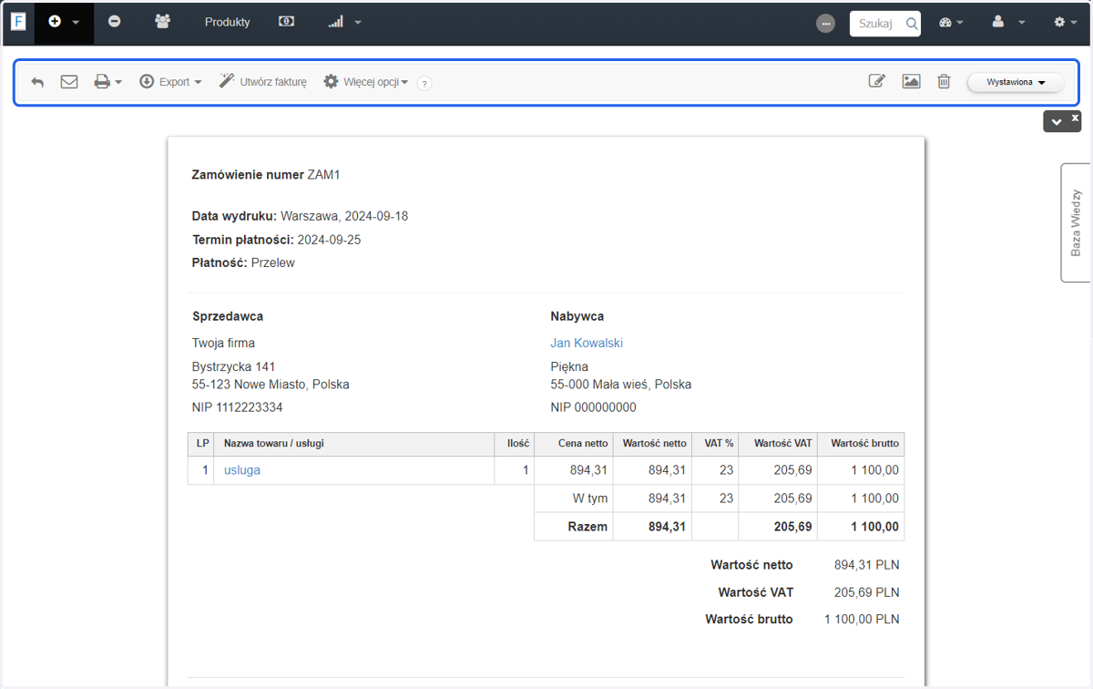Click the W tym row label
The width and height of the screenshot is (1093, 689).
[x=590, y=499]
